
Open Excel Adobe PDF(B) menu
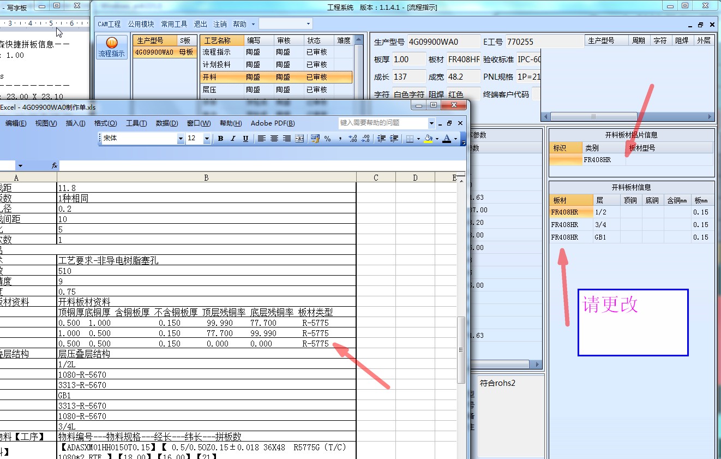pos(273,123)
